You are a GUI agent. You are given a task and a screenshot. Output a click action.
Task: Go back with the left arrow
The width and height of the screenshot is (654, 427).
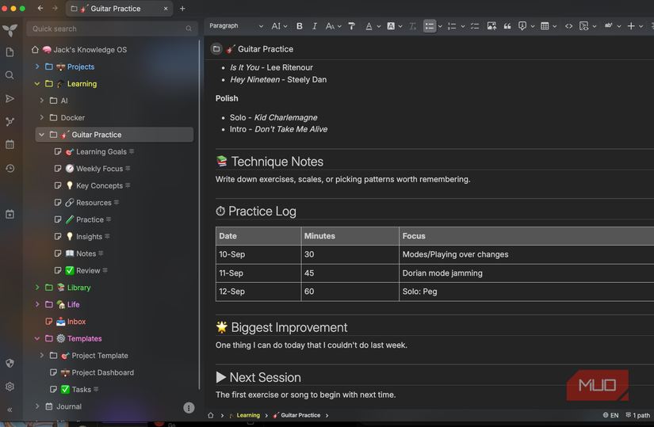(x=40, y=9)
